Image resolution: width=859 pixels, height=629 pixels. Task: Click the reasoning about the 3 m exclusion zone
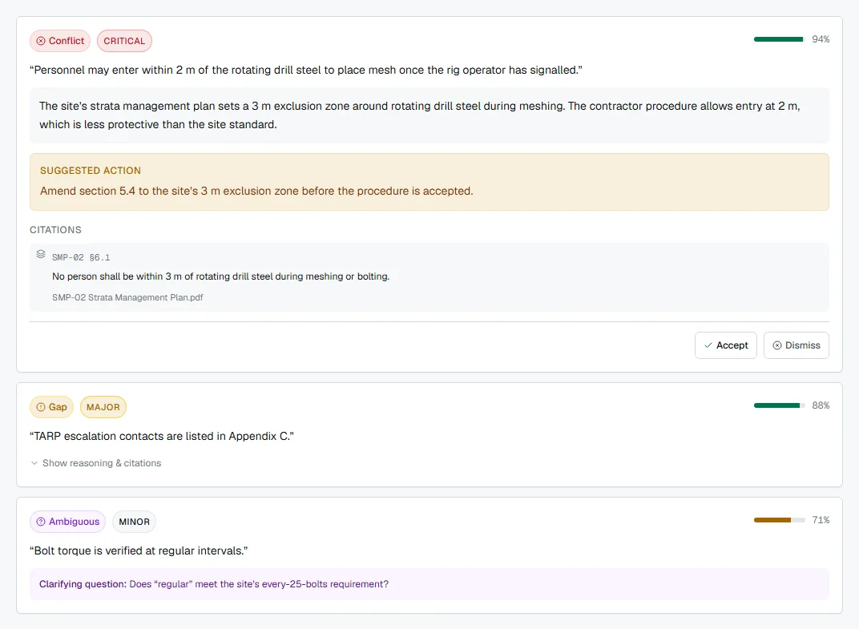(x=429, y=115)
